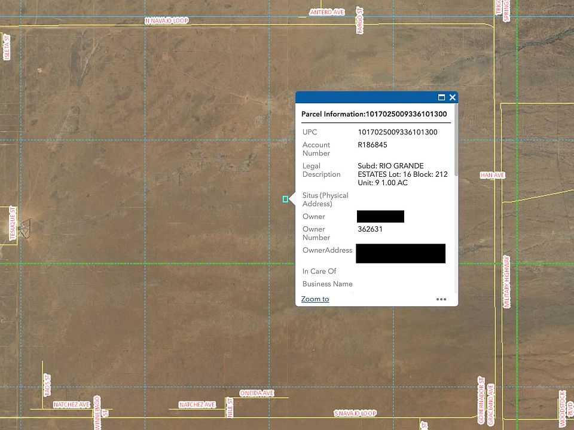Click the account number R186845
Screen dimensions: 574x430
point(373,145)
